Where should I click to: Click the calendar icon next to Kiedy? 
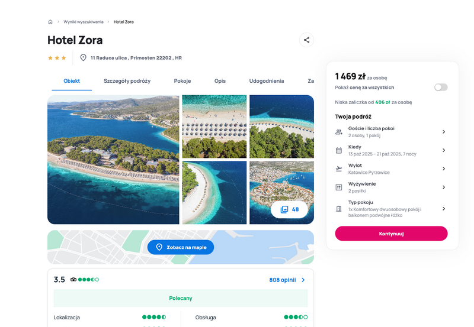tap(339, 150)
